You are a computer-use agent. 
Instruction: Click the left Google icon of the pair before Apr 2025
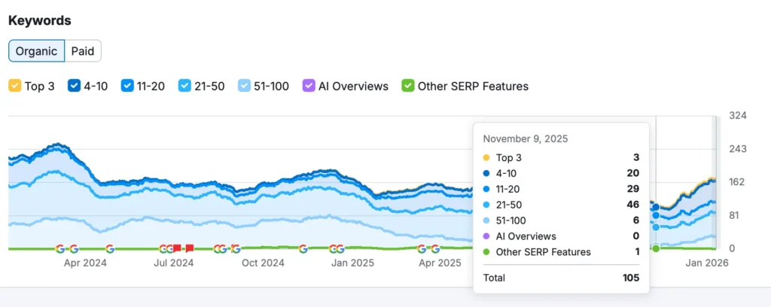click(x=422, y=248)
